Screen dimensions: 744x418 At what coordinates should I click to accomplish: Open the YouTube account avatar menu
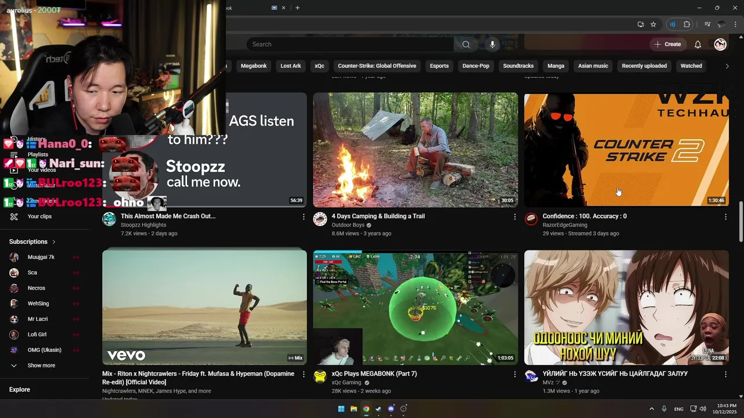(x=720, y=44)
